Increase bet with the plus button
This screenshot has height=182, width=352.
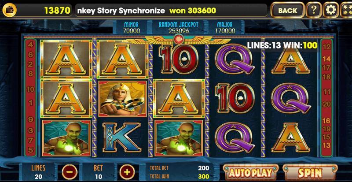127,172
